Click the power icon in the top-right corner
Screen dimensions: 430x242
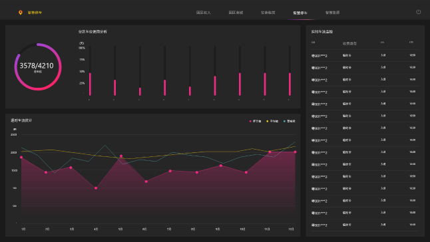tap(418, 12)
